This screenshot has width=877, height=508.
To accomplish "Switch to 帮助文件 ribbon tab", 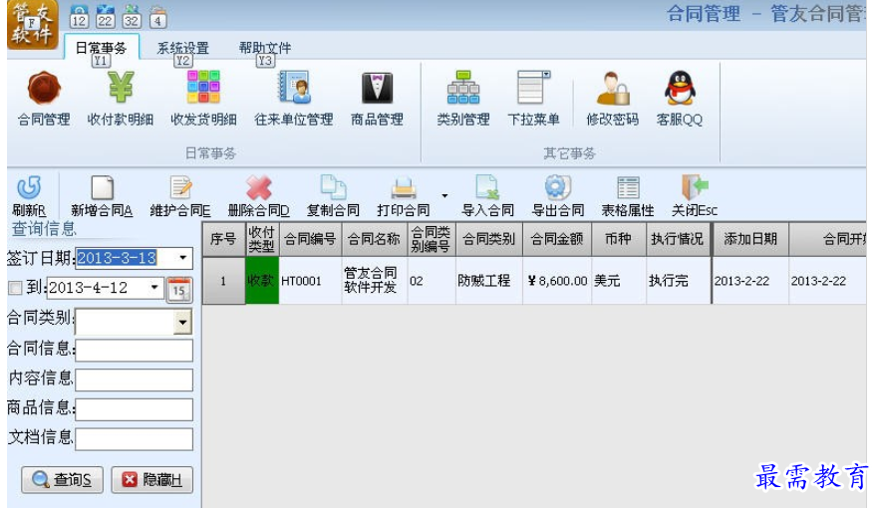I will pyautogui.click(x=265, y=48).
